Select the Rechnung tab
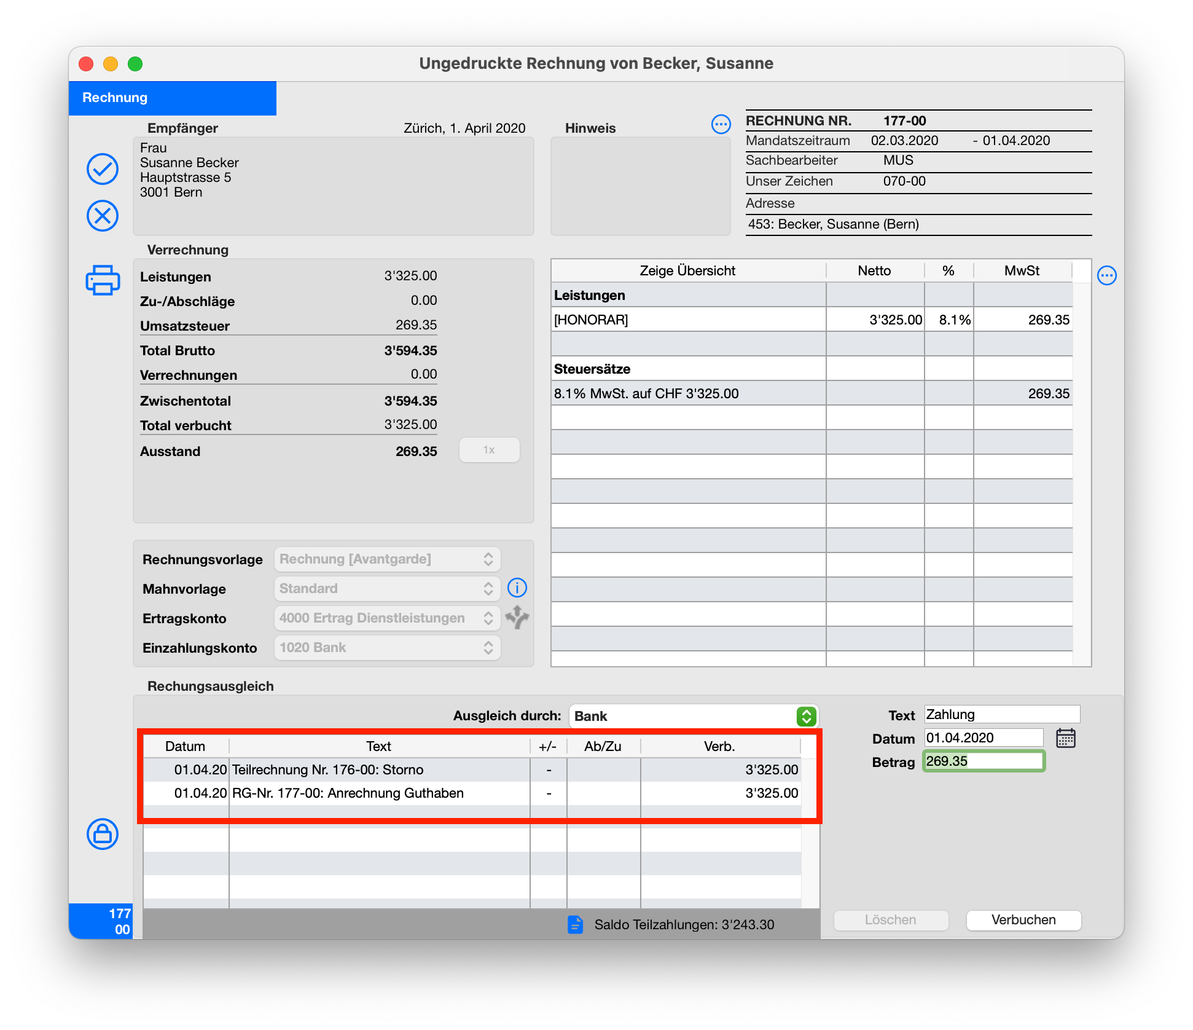1193x1030 pixels. coord(173,98)
